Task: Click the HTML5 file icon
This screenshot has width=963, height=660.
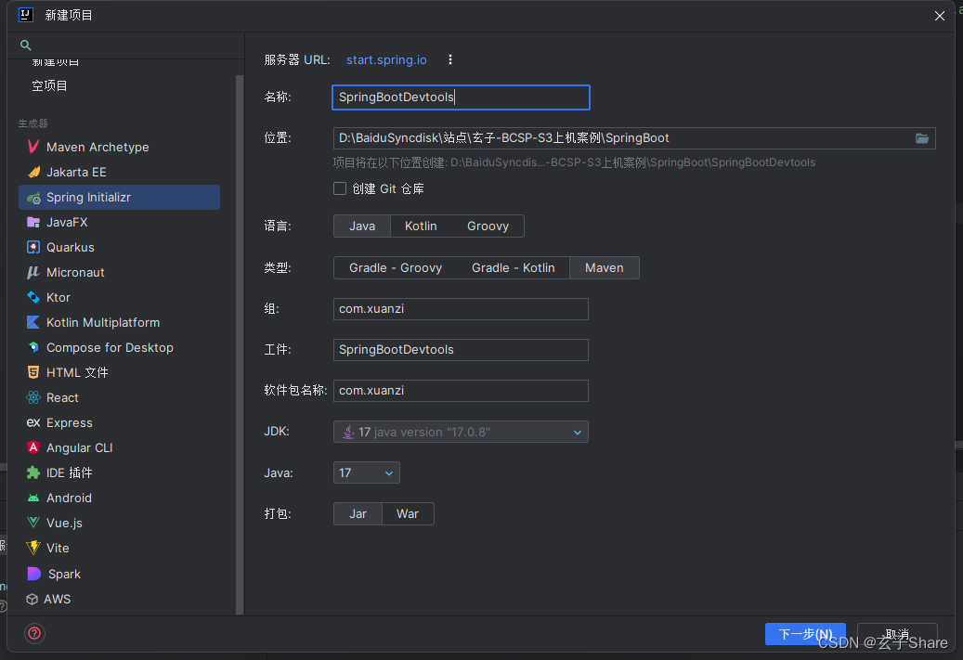Action: tap(33, 372)
